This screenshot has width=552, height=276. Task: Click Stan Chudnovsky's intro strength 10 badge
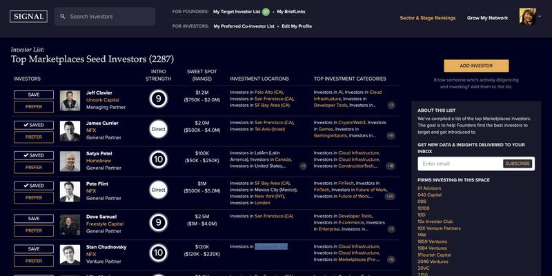tap(159, 253)
